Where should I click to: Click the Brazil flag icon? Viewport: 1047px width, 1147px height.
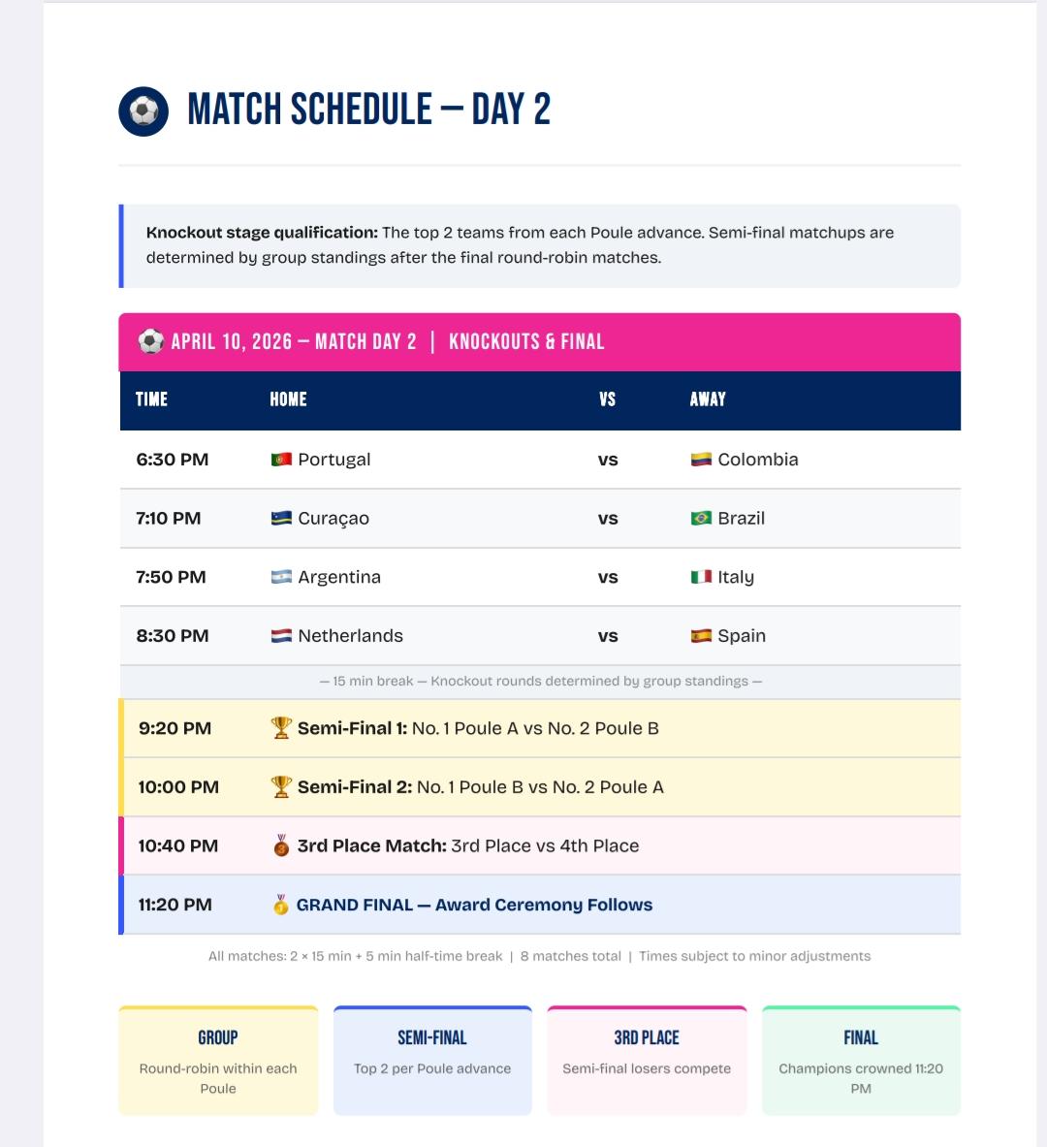(x=701, y=519)
